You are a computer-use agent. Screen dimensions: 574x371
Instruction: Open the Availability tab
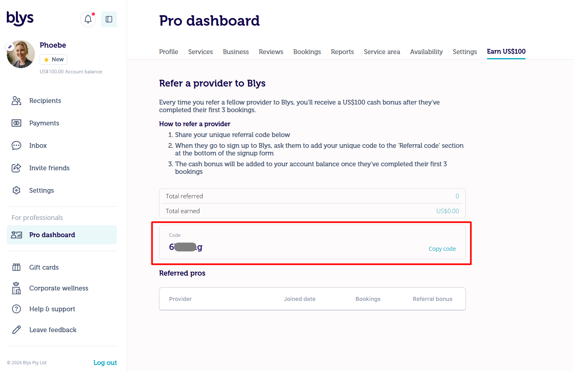click(427, 52)
